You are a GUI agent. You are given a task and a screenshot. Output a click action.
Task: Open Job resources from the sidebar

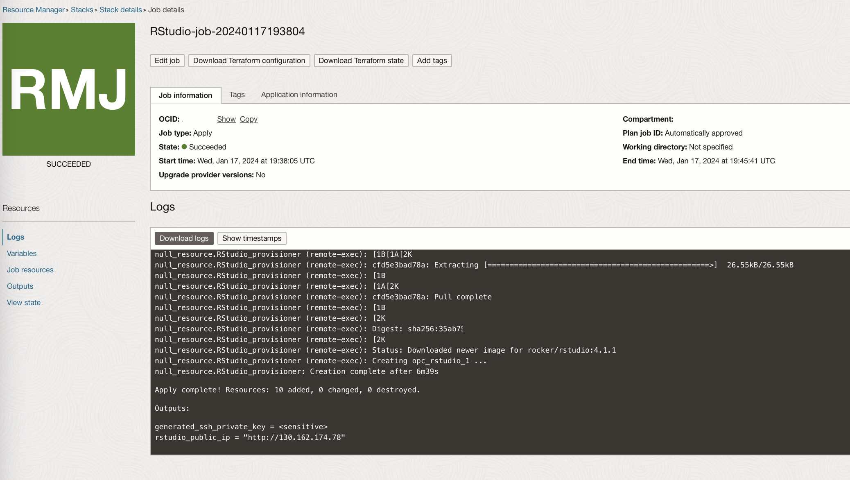click(x=30, y=270)
